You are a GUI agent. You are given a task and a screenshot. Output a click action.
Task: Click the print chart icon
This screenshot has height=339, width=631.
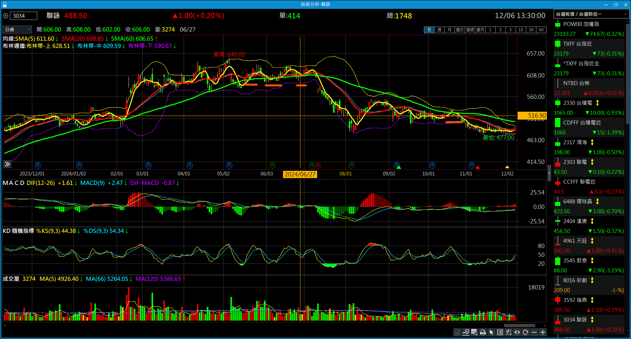coord(483,332)
